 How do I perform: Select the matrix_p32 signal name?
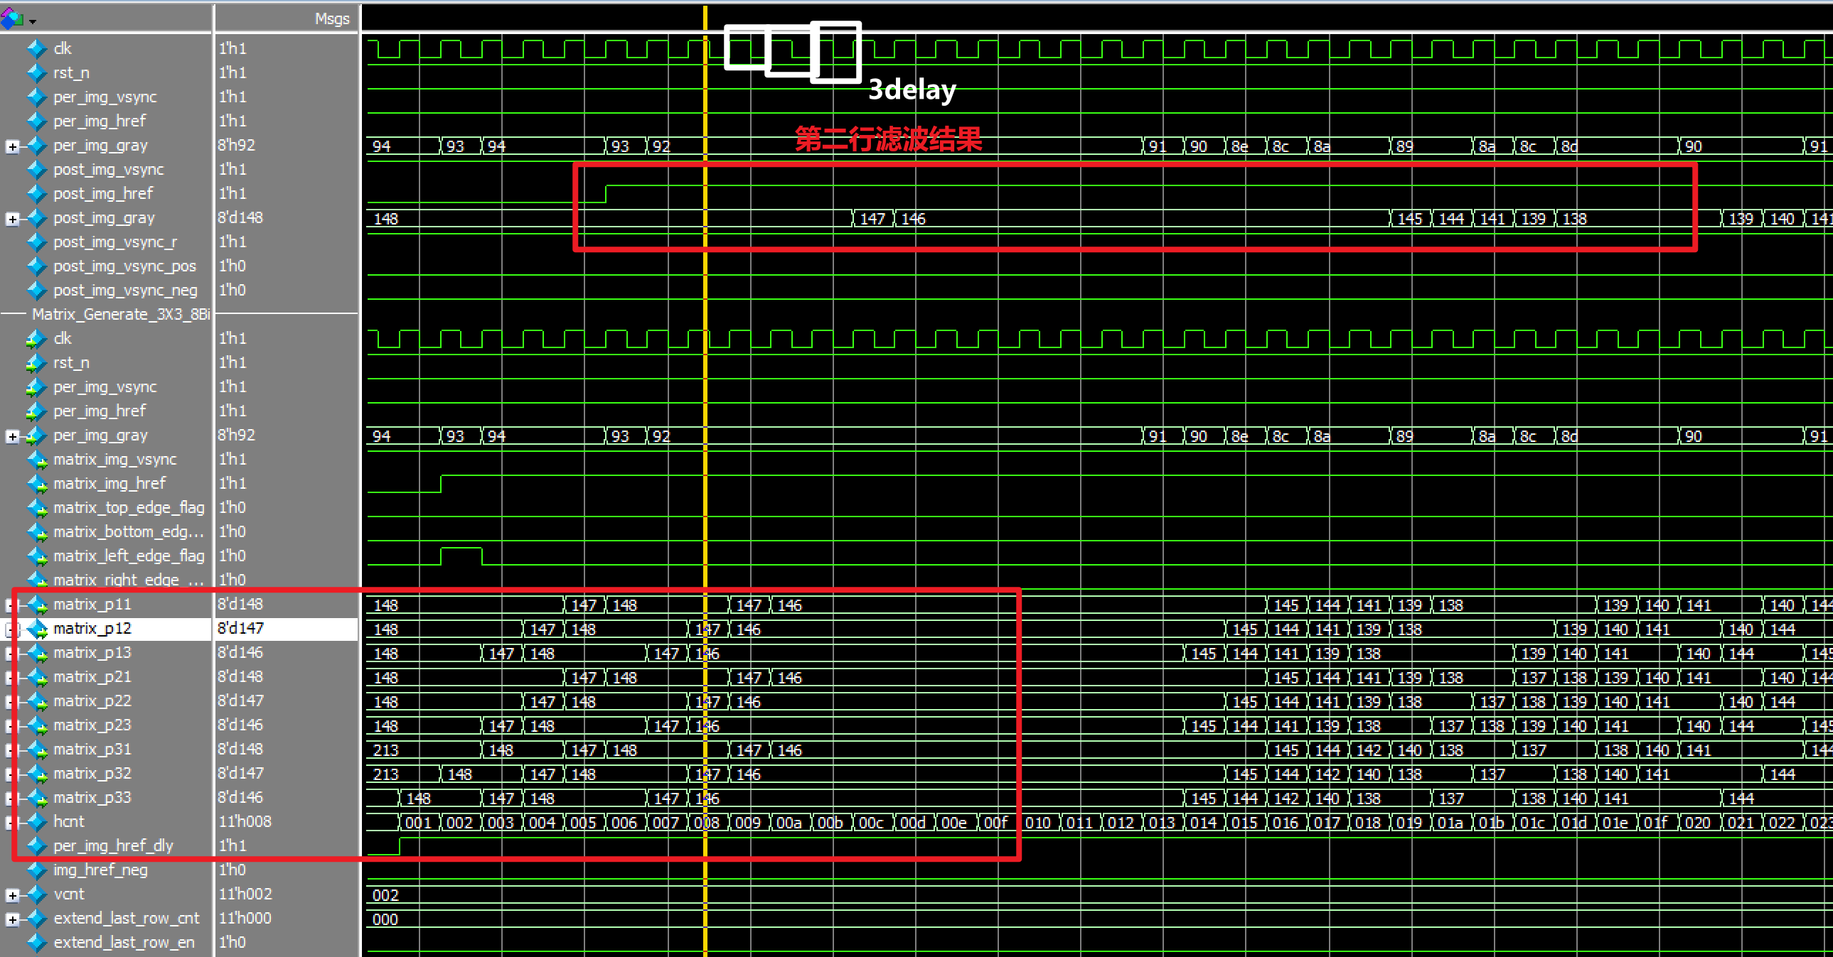(92, 774)
